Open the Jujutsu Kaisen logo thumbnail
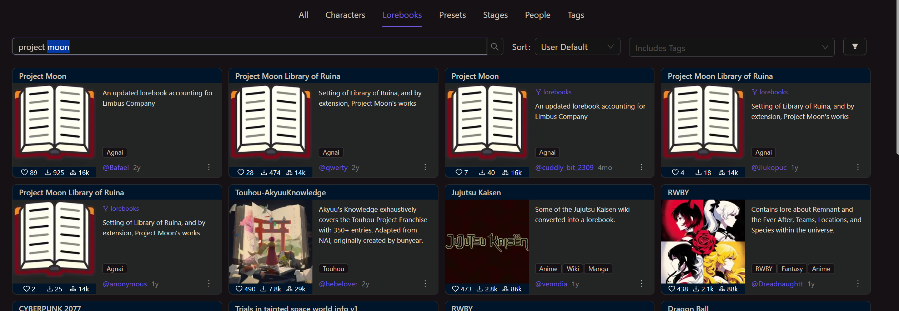 pyautogui.click(x=487, y=241)
